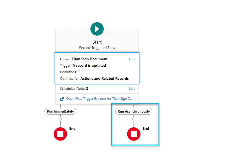Click the 'Conditions: 1' line
Screen dimensions: 225x159
pyautogui.click(x=70, y=72)
